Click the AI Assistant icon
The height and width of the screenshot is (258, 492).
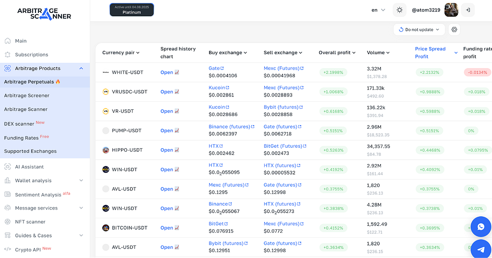(8, 167)
